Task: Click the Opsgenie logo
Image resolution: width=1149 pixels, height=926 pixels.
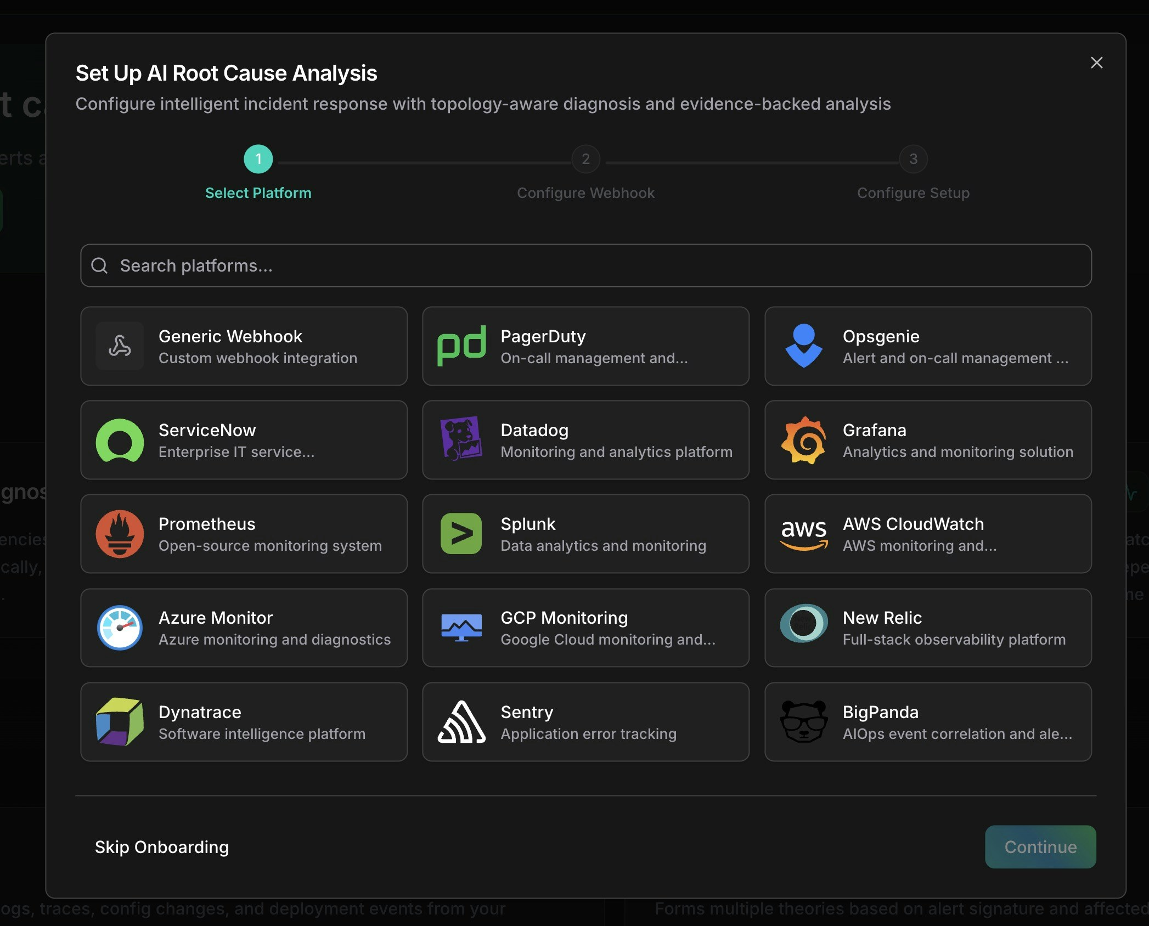Action: pos(803,346)
